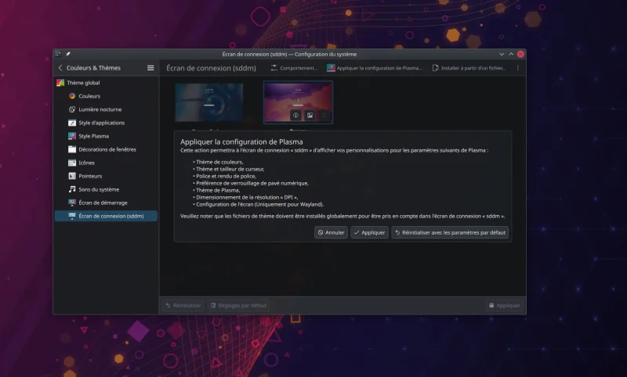Select Décorations de fenêtres in the sidebar
The width and height of the screenshot is (627, 377).
[x=106, y=149]
